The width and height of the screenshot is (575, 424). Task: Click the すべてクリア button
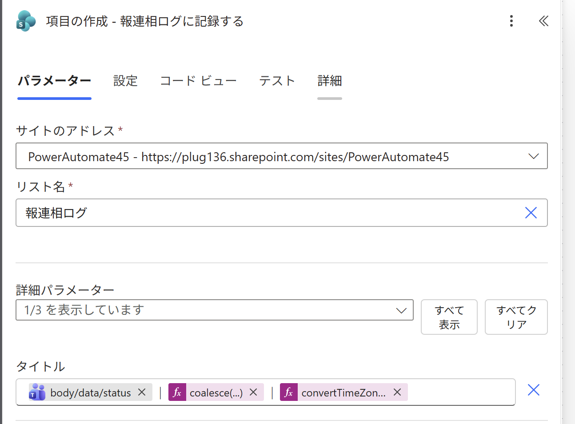click(516, 317)
